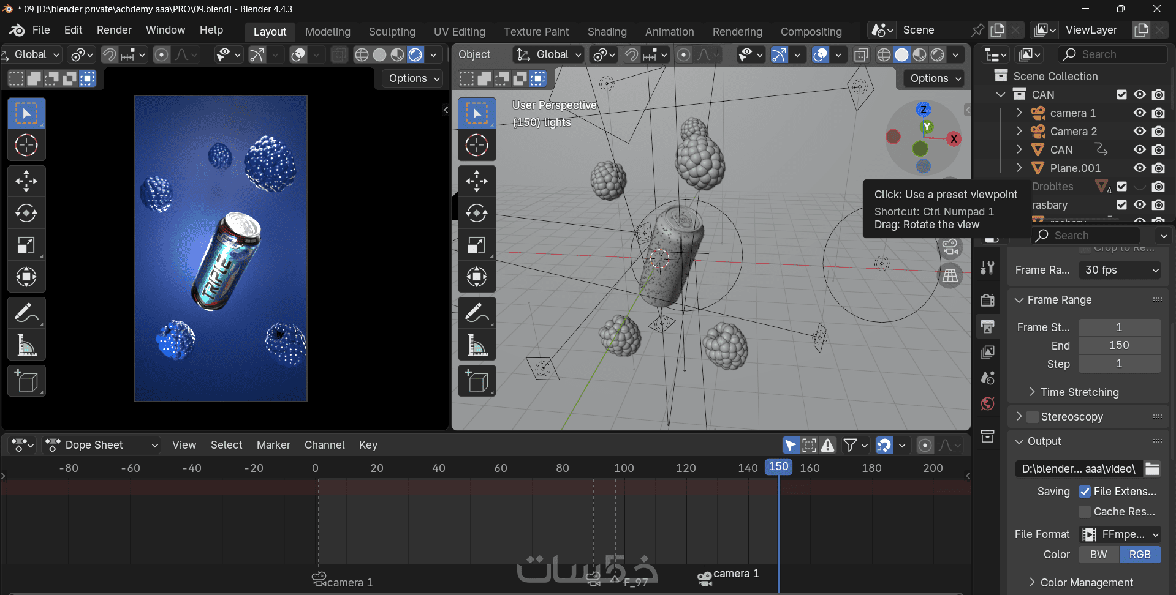Activate the Annotate pencil tool in left viewport
This screenshot has width=1176, height=595.
click(x=26, y=313)
